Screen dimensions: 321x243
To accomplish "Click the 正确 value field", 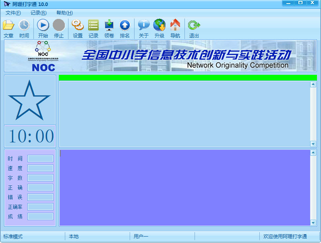I will tap(41, 187).
